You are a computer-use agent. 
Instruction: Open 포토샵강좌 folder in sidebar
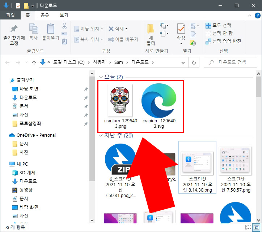pos(27,124)
